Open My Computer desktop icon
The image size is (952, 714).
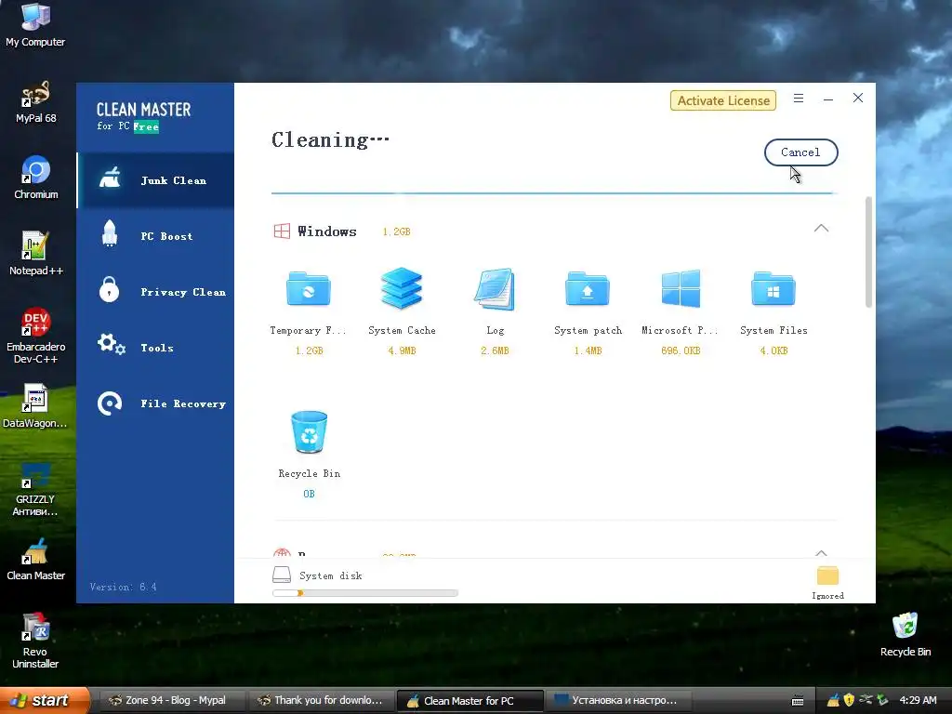(x=35, y=25)
